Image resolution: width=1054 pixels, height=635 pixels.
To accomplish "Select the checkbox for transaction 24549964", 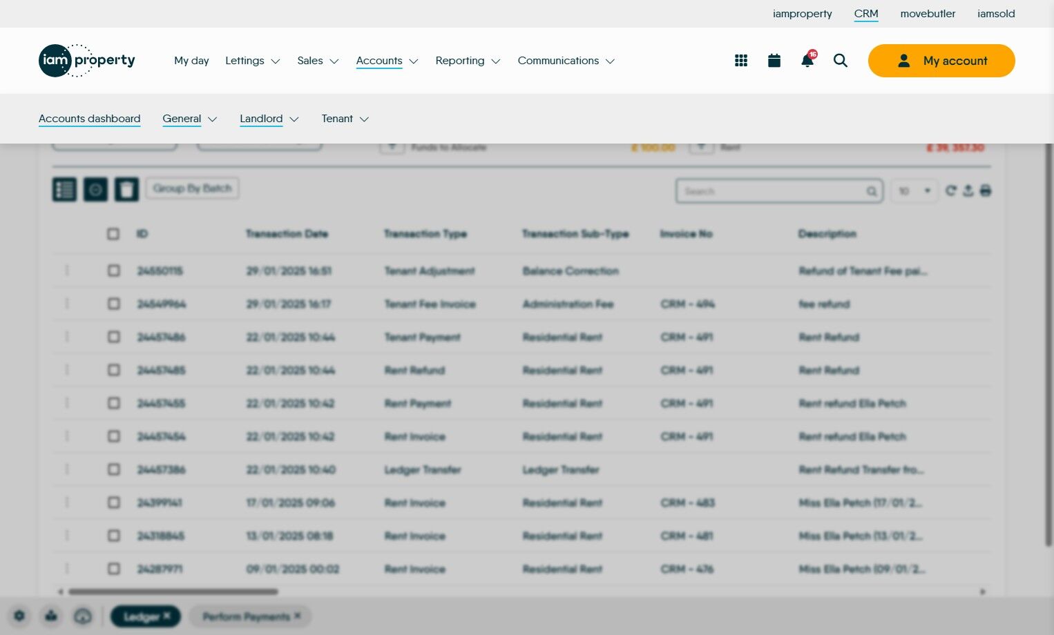I will (114, 304).
